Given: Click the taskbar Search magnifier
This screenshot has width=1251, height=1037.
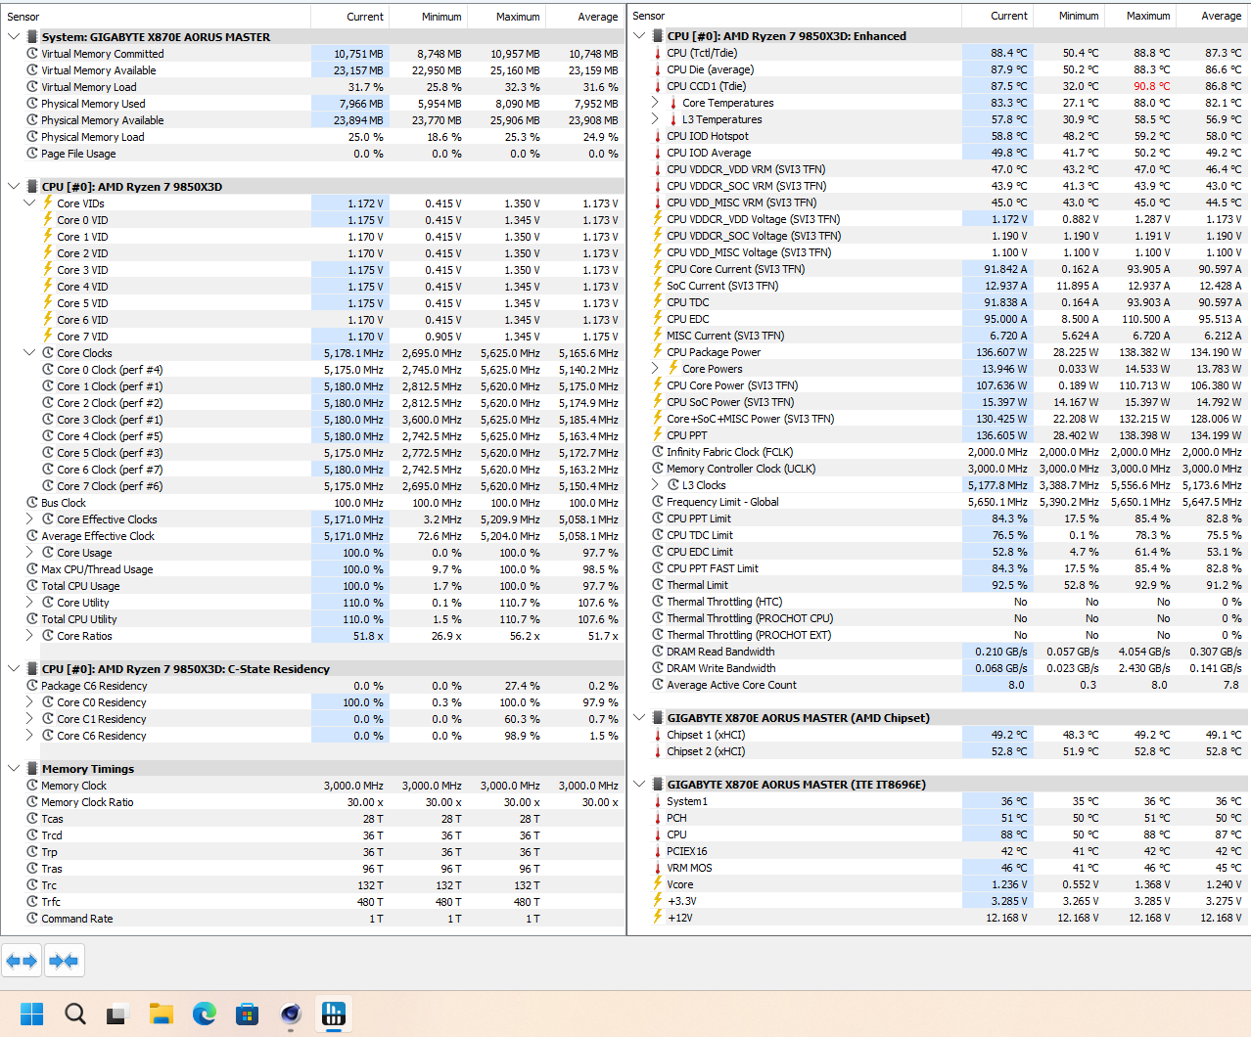Looking at the screenshot, I should tap(75, 1014).
